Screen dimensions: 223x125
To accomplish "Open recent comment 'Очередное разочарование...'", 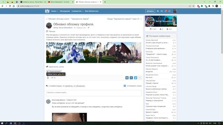I will pos(156,49).
